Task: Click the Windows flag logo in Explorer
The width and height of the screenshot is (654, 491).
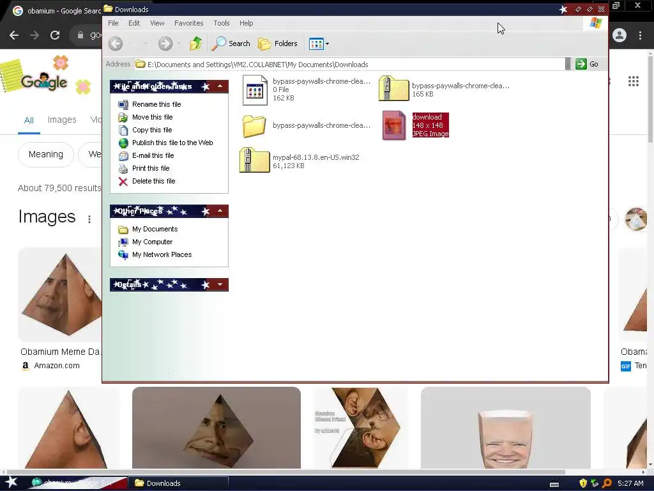Action: 596,23
